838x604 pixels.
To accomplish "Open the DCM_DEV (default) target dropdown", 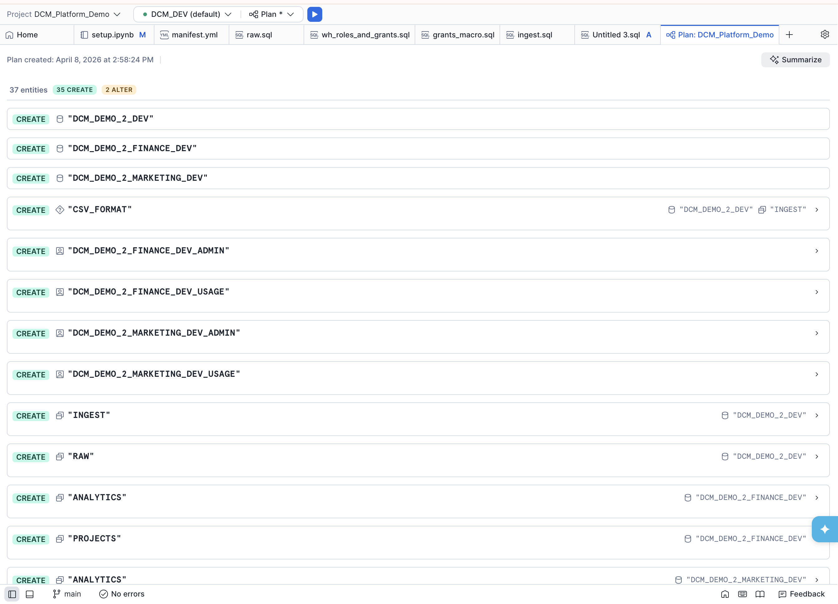I will click(187, 14).
